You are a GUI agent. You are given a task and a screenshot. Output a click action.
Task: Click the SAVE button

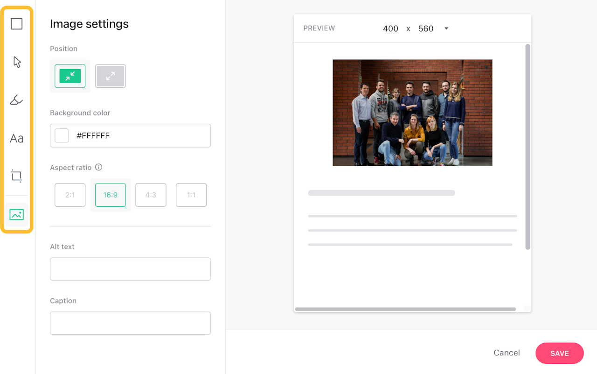[559, 353]
